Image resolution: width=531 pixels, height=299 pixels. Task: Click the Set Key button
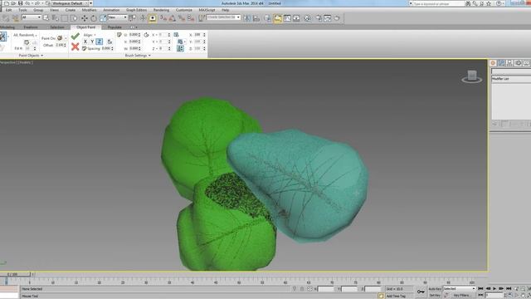pyautogui.click(x=435, y=296)
